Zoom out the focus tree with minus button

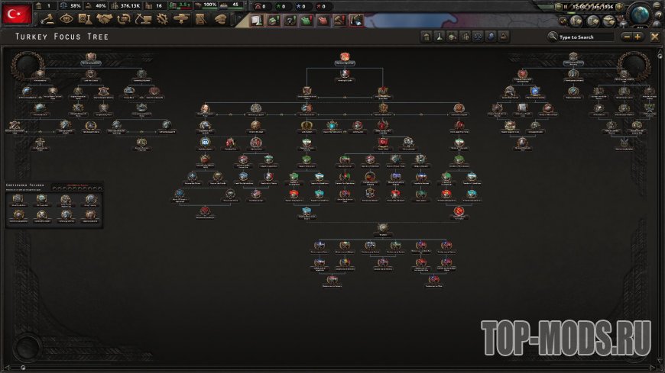[627, 37]
